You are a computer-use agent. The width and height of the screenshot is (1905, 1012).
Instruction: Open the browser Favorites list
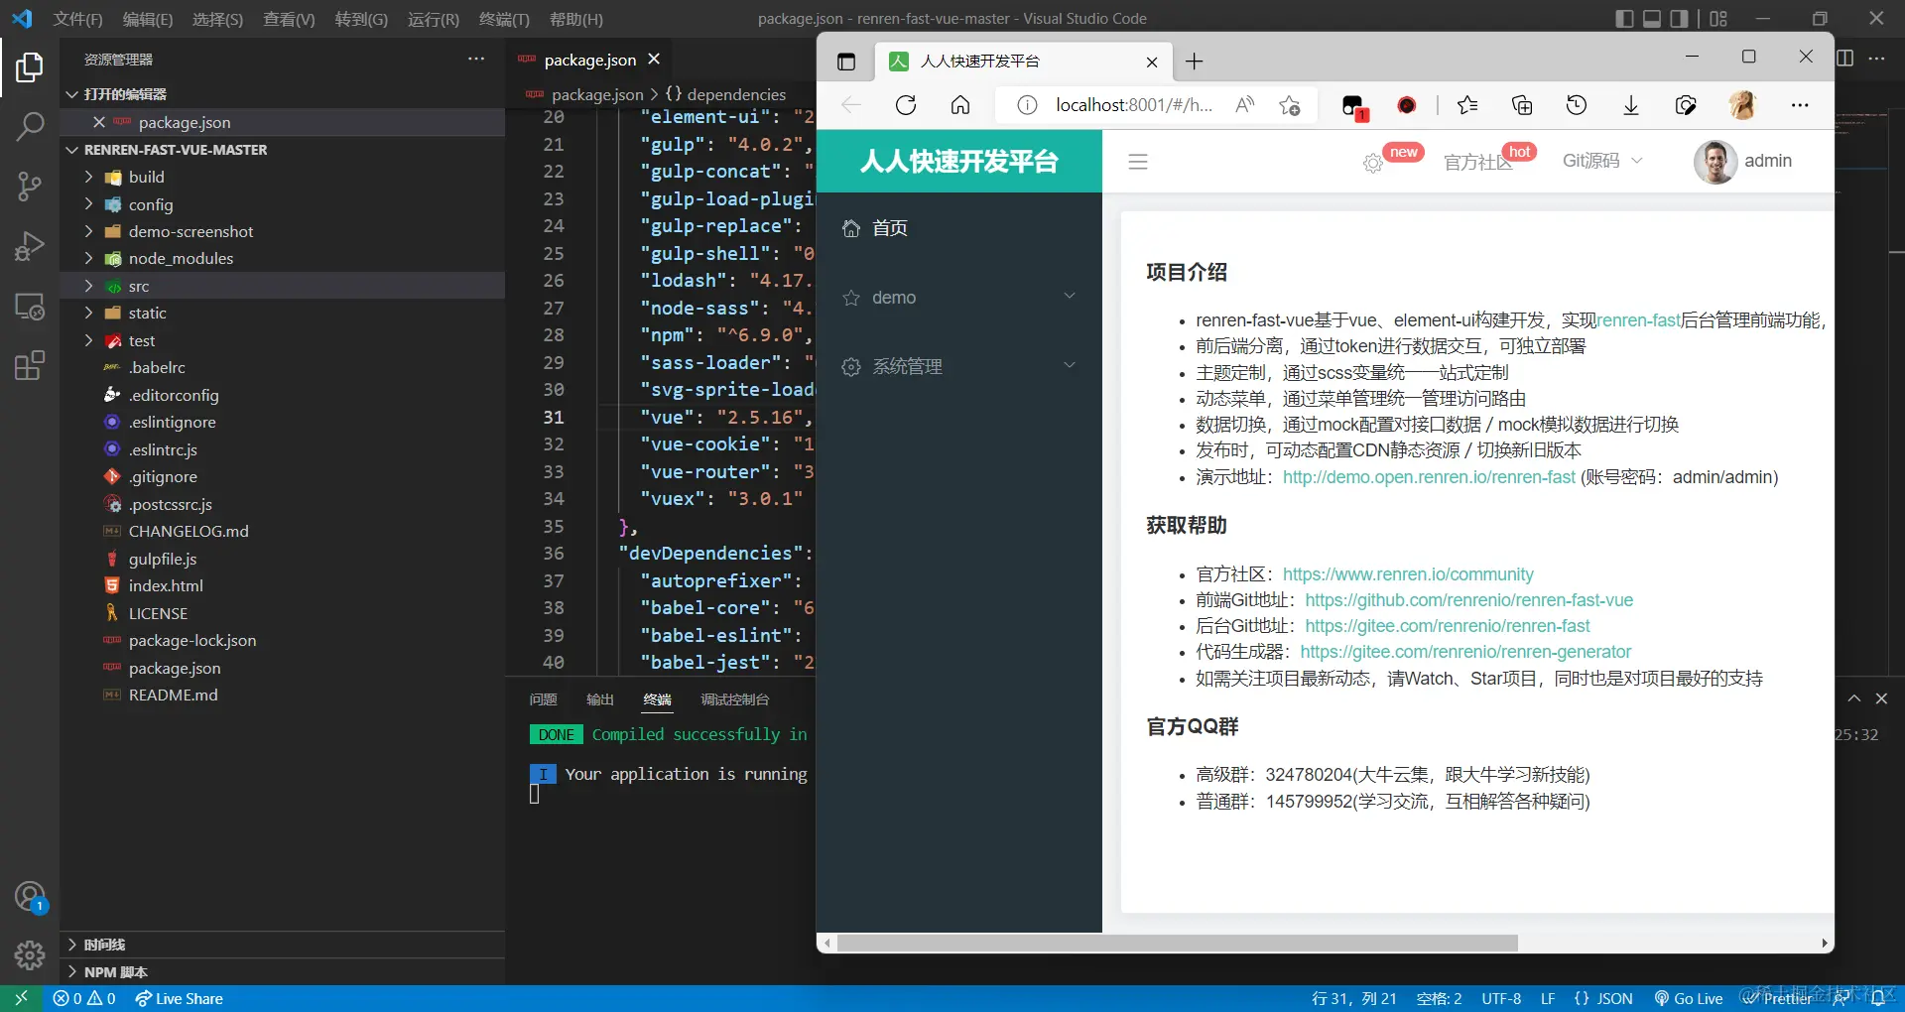[x=1467, y=105]
